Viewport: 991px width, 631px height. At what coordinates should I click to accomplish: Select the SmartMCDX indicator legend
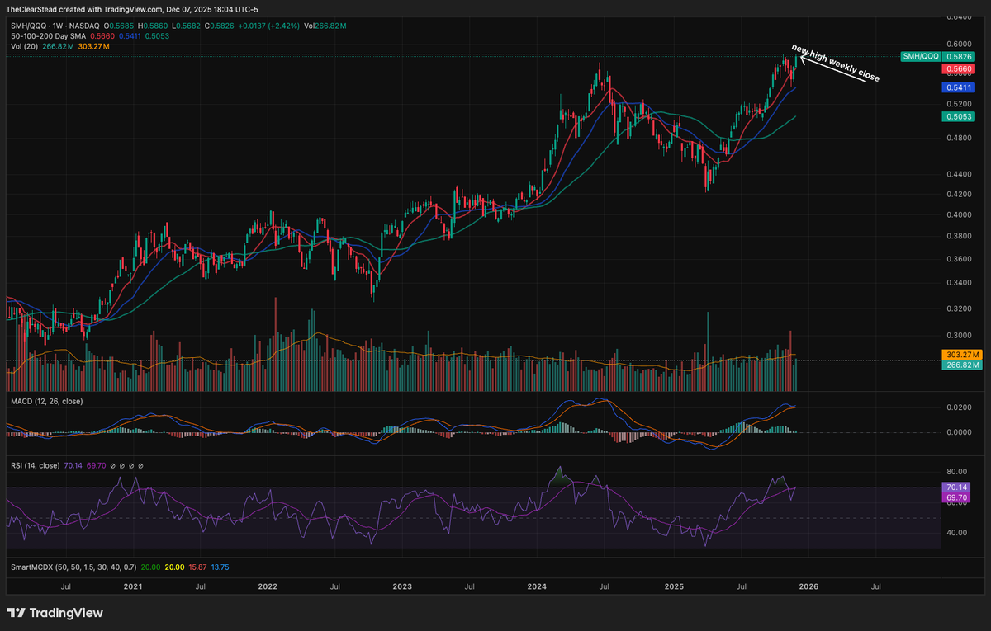tap(72, 567)
